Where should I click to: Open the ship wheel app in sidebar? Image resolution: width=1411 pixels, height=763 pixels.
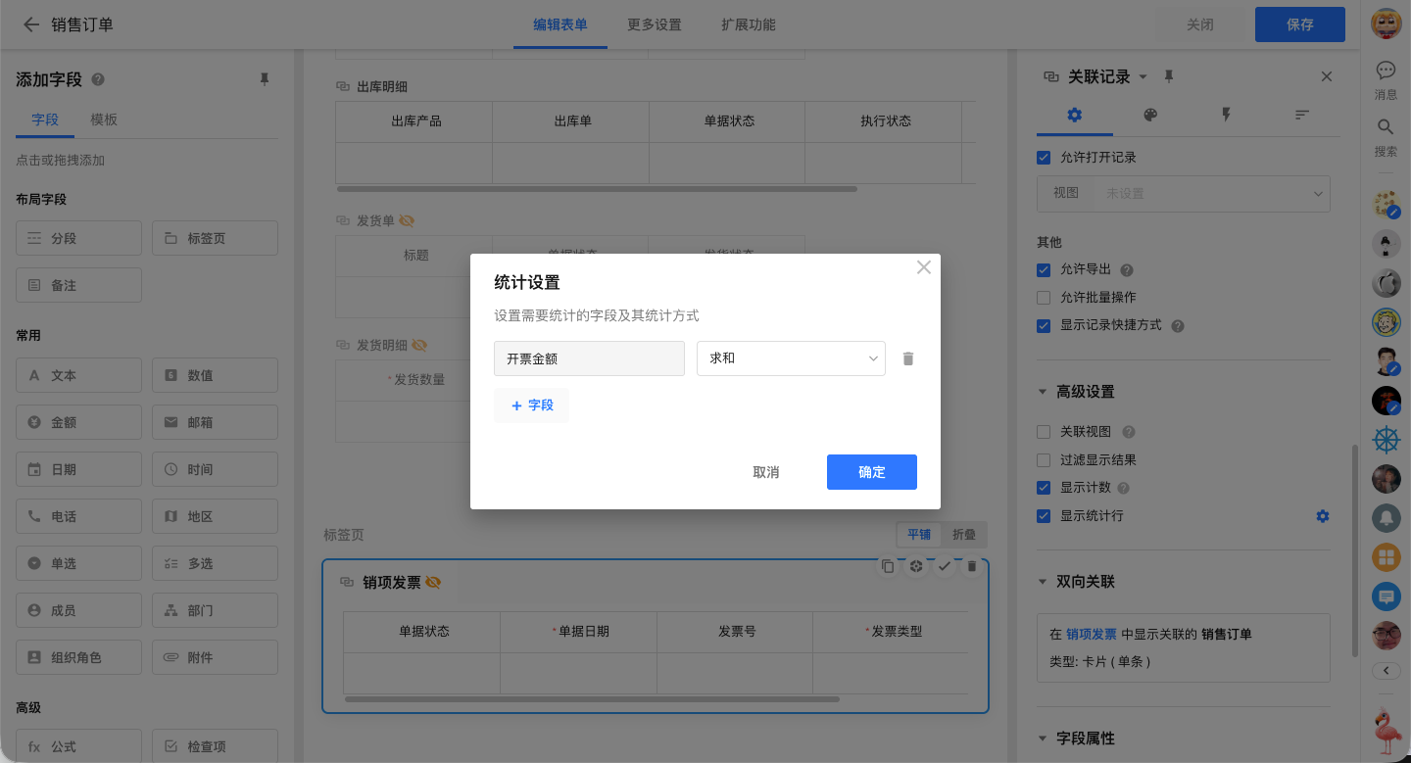(x=1386, y=440)
